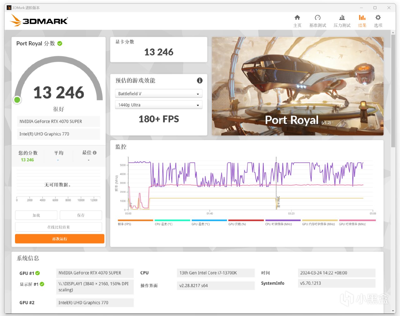Click the SystemInfo v5.70.1213 value
This screenshot has height=316, width=400.
[x=337, y=283]
